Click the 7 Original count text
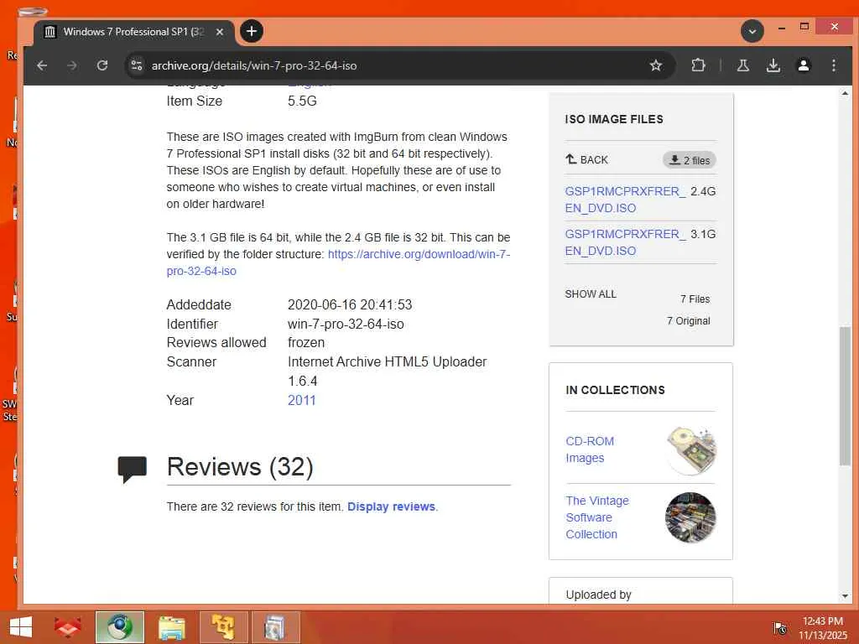This screenshot has width=859, height=644. [x=688, y=321]
